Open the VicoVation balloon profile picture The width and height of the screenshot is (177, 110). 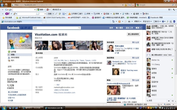[x=20, y=41]
